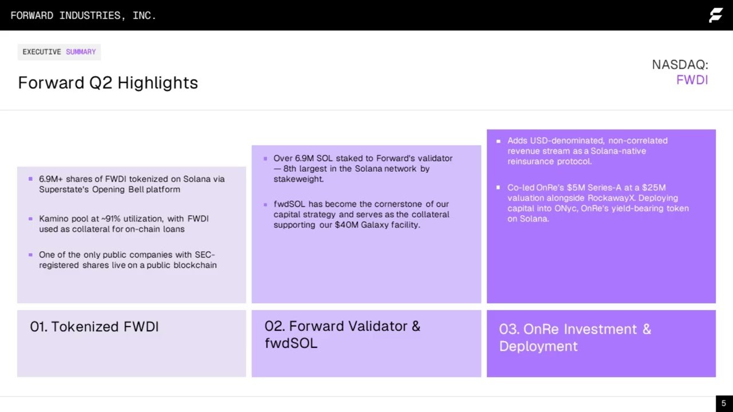Click the bullet before Over 6.9M SOL staked

[x=265, y=159]
